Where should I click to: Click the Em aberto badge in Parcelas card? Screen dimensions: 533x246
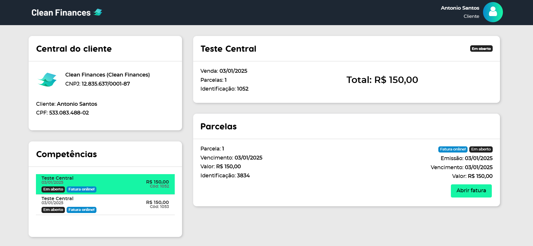[481, 149]
